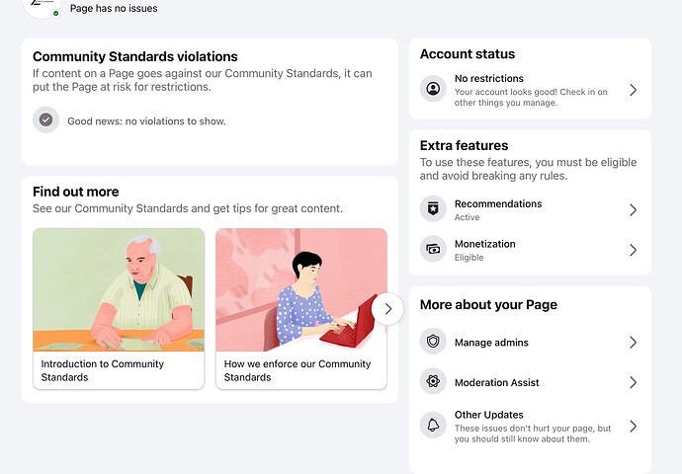Open the elderly man illustration thumbnail

pos(119,289)
